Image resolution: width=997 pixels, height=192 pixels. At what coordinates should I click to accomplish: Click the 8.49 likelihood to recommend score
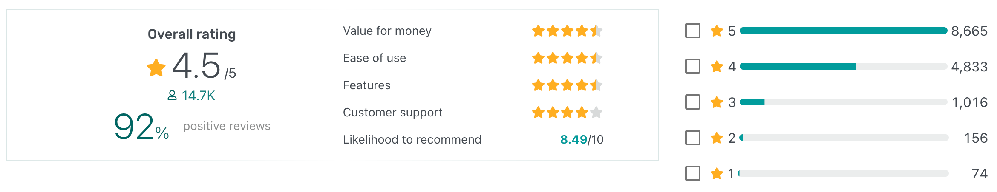pos(573,139)
